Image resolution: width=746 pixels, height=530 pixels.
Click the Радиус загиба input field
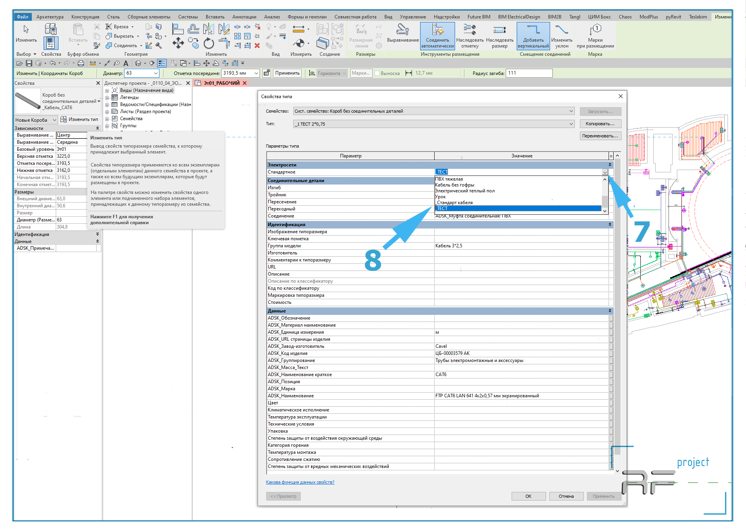click(529, 73)
